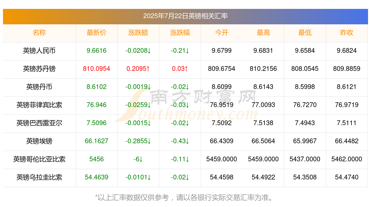Click change amount -0.0015↓
371x207 pixels.
138,123
